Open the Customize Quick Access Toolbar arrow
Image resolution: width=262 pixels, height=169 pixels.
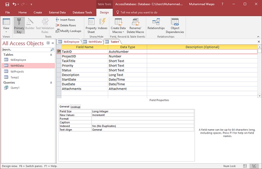click(31, 4)
